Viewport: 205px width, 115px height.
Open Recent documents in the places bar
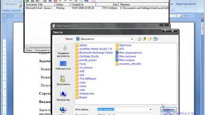63,51
